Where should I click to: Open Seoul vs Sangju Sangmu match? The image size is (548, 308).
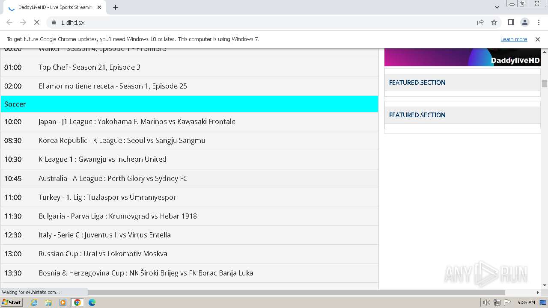(122, 140)
